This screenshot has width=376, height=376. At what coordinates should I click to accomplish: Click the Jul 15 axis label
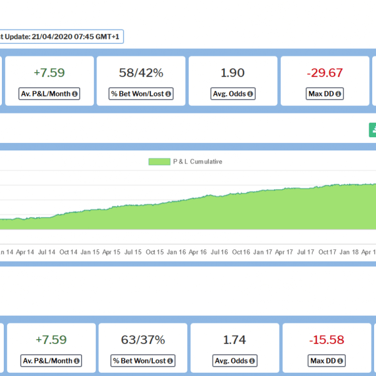click(133, 253)
